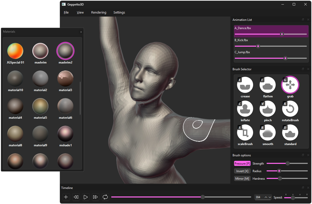312x204 pixels.
Task: Close the Brush Selector panel
Action: pos(308,69)
